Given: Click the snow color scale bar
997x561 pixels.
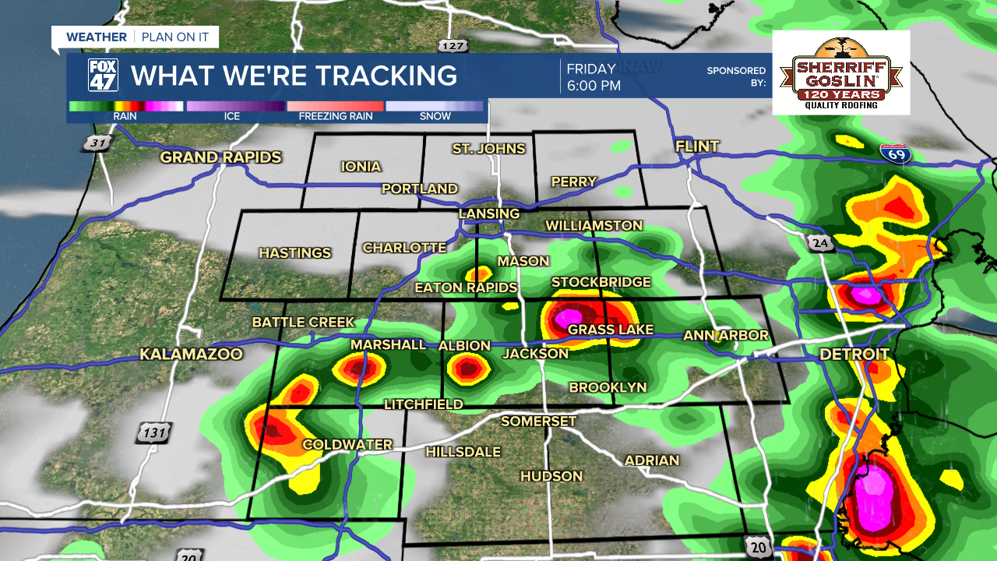Looking at the screenshot, I should pyautogui.click(x=435, y=106).
